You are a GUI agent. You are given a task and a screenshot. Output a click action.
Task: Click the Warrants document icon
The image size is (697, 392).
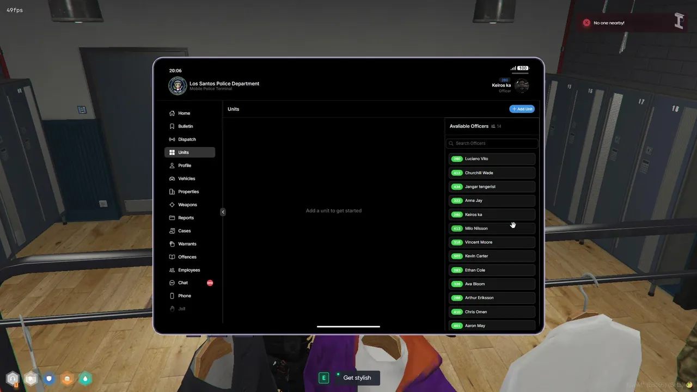[x=172, y=244]
